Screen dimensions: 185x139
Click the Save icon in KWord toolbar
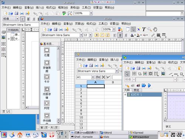click(16, 13)
